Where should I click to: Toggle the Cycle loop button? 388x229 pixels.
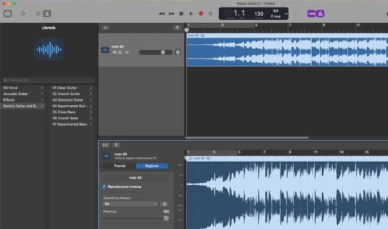211,13
